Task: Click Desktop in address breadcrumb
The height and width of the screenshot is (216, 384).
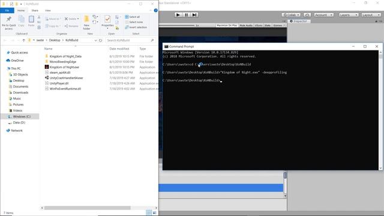Action: click(55, 40)
